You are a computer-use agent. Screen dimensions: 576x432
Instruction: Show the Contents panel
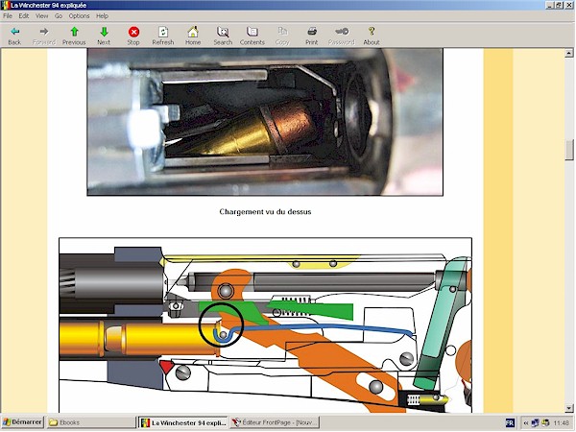(x=252, y=36)
